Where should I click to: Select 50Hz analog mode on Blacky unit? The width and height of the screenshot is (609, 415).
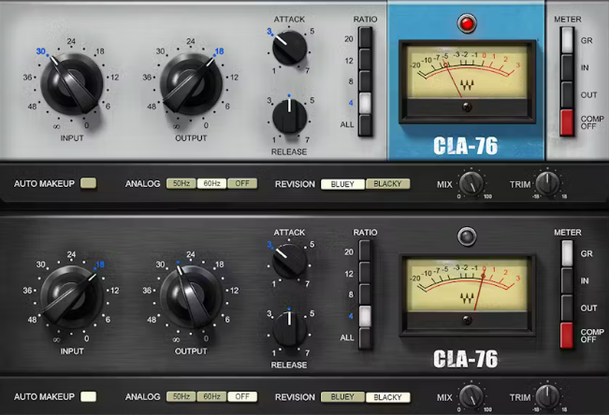click(181, 396)
